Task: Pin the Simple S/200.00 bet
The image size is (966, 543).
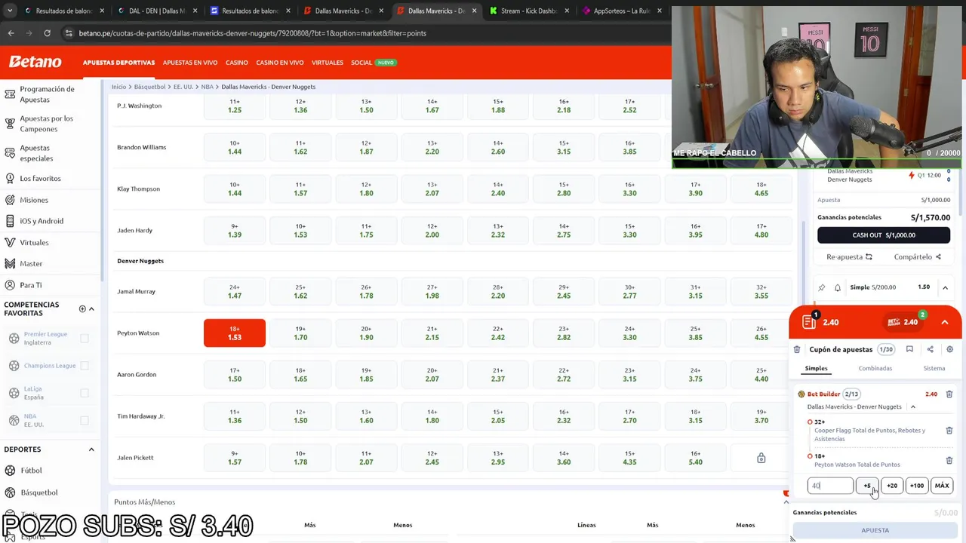Action: (x=822, y=287)
